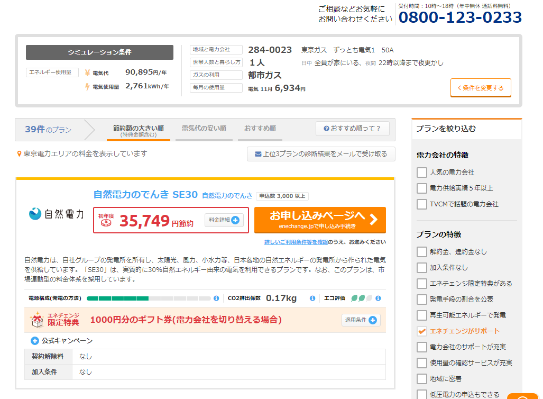The height and width of the screenshot is (399, 543).
Task: Select おすすめ順 sort tab
Action: [260, 131]
